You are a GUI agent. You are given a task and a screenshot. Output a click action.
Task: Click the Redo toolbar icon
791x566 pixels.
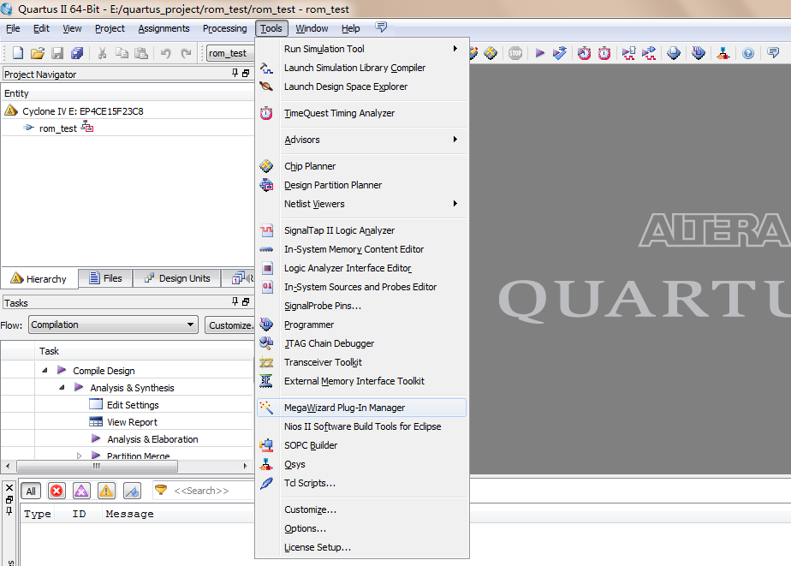[x=186, y=53]
